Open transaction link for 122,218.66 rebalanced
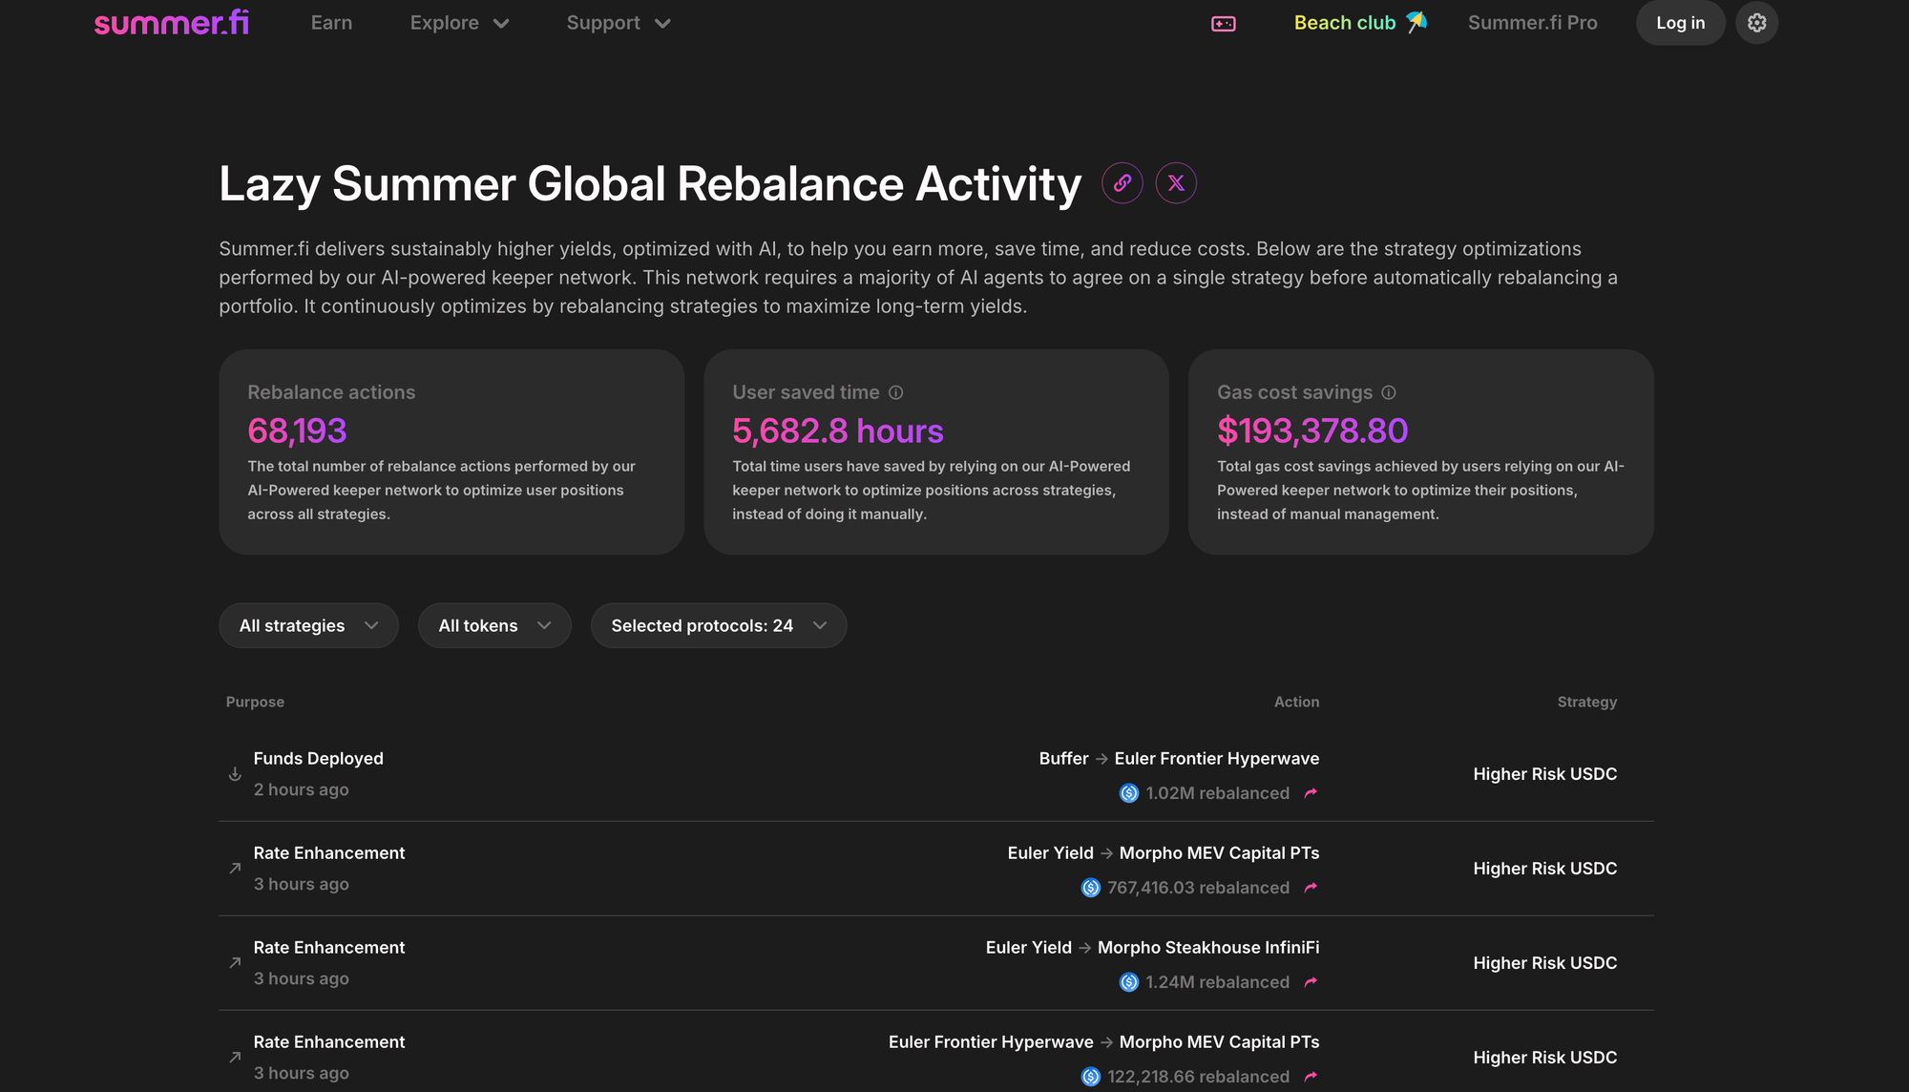 point(1311,1077)
